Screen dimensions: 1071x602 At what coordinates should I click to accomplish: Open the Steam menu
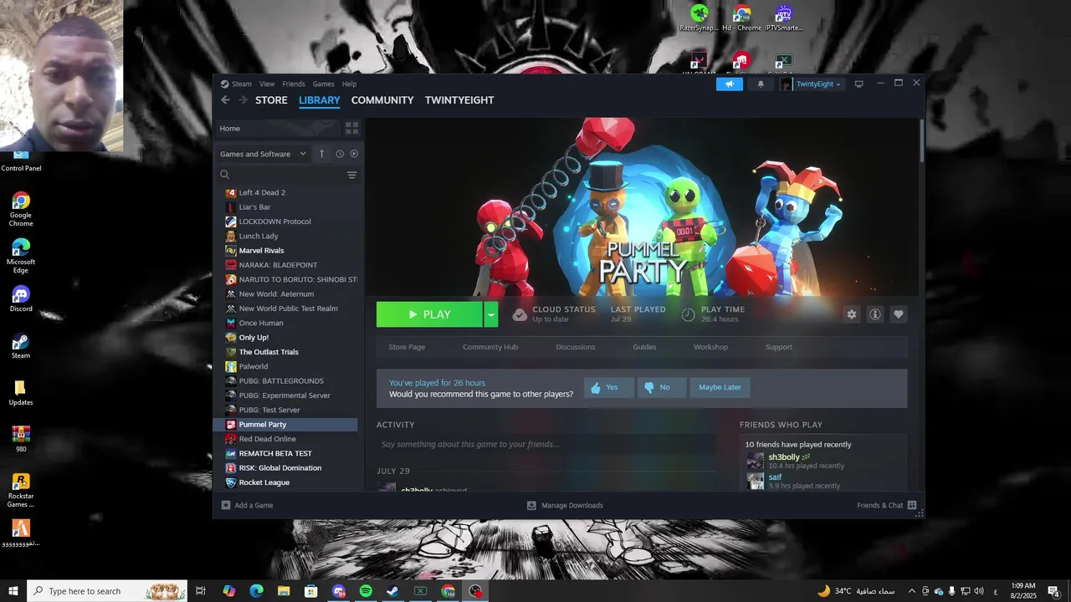pyautogui.click(x=242, y=84)
